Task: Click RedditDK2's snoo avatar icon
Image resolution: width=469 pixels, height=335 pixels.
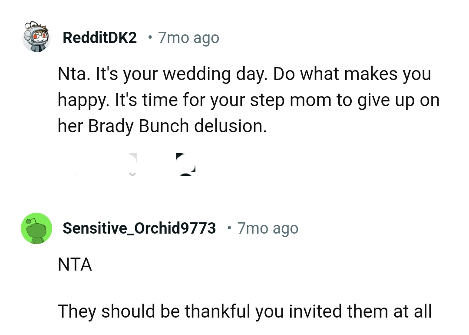Action: click(36, 37)
